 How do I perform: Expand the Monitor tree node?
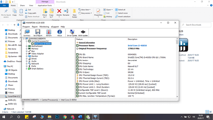point(27,56)
